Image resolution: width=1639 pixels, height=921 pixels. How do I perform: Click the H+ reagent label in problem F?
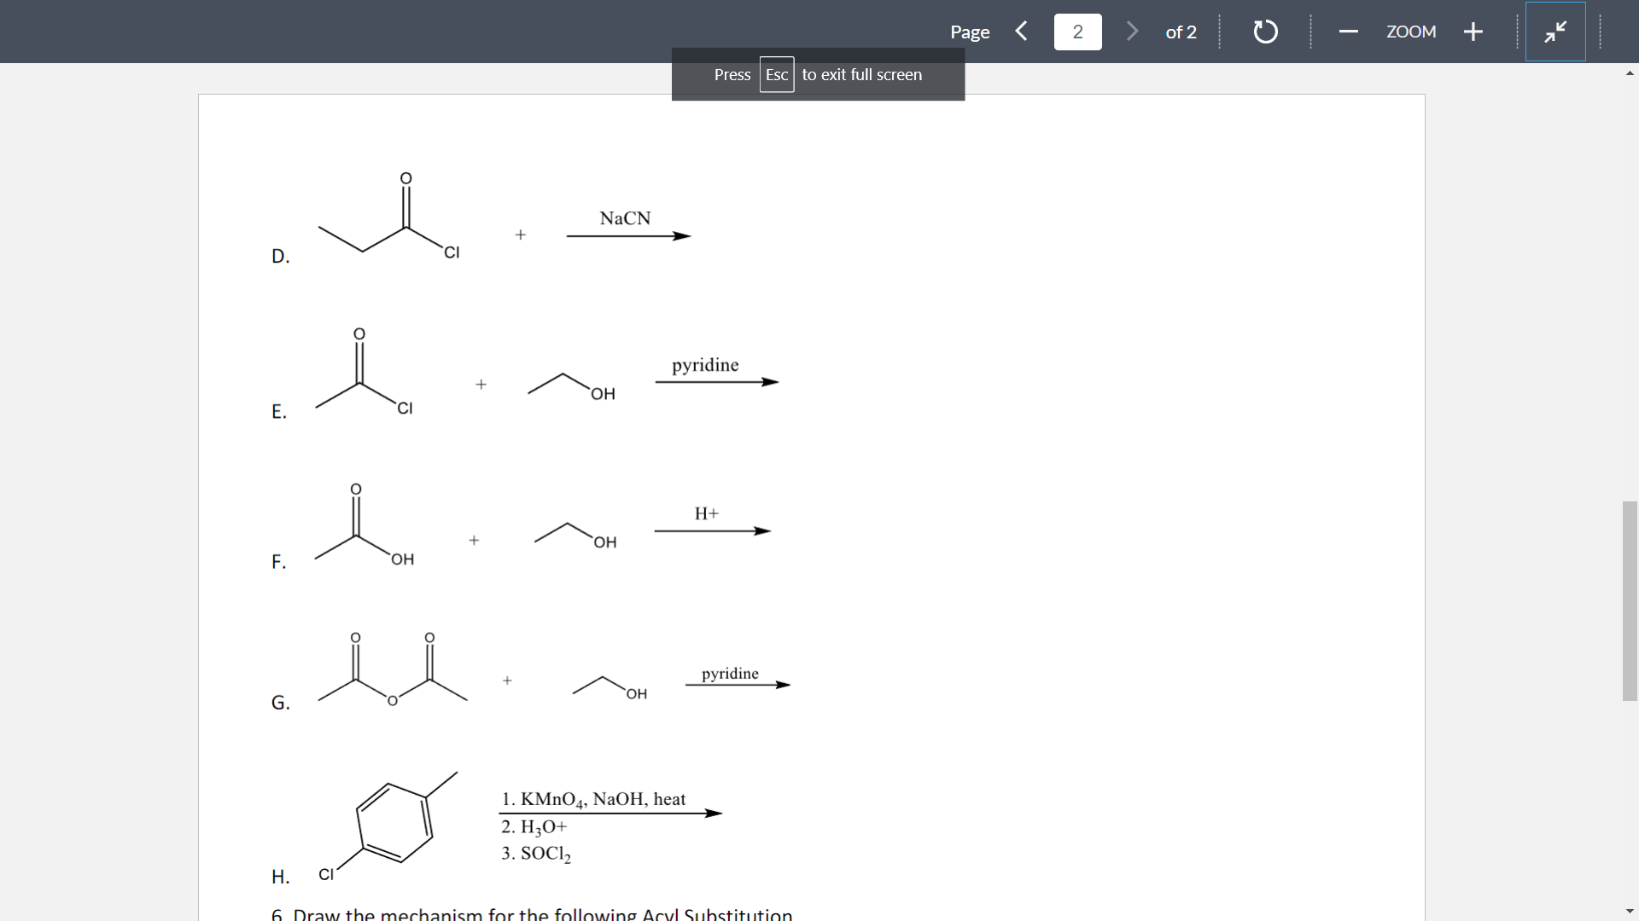706,513
